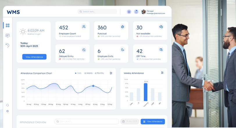Click the Off Time calendar icon
This screenshot has height=128, width=236.
coord(161,49)
